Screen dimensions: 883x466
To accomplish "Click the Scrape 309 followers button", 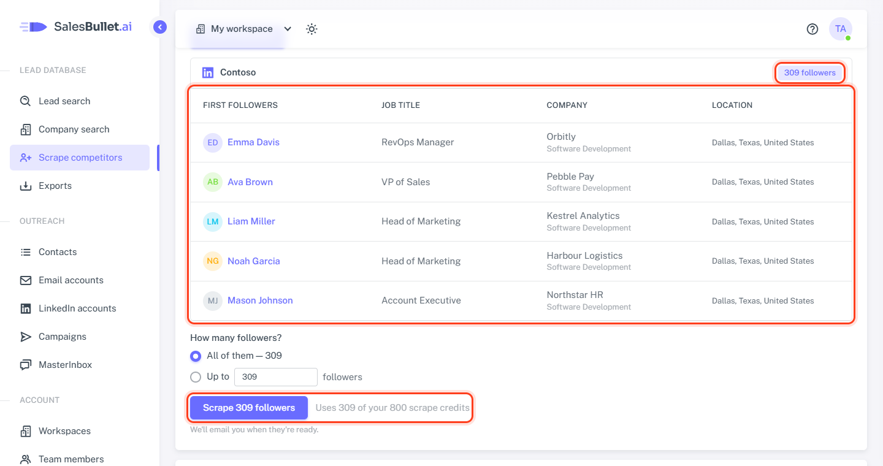I will 249,408.
